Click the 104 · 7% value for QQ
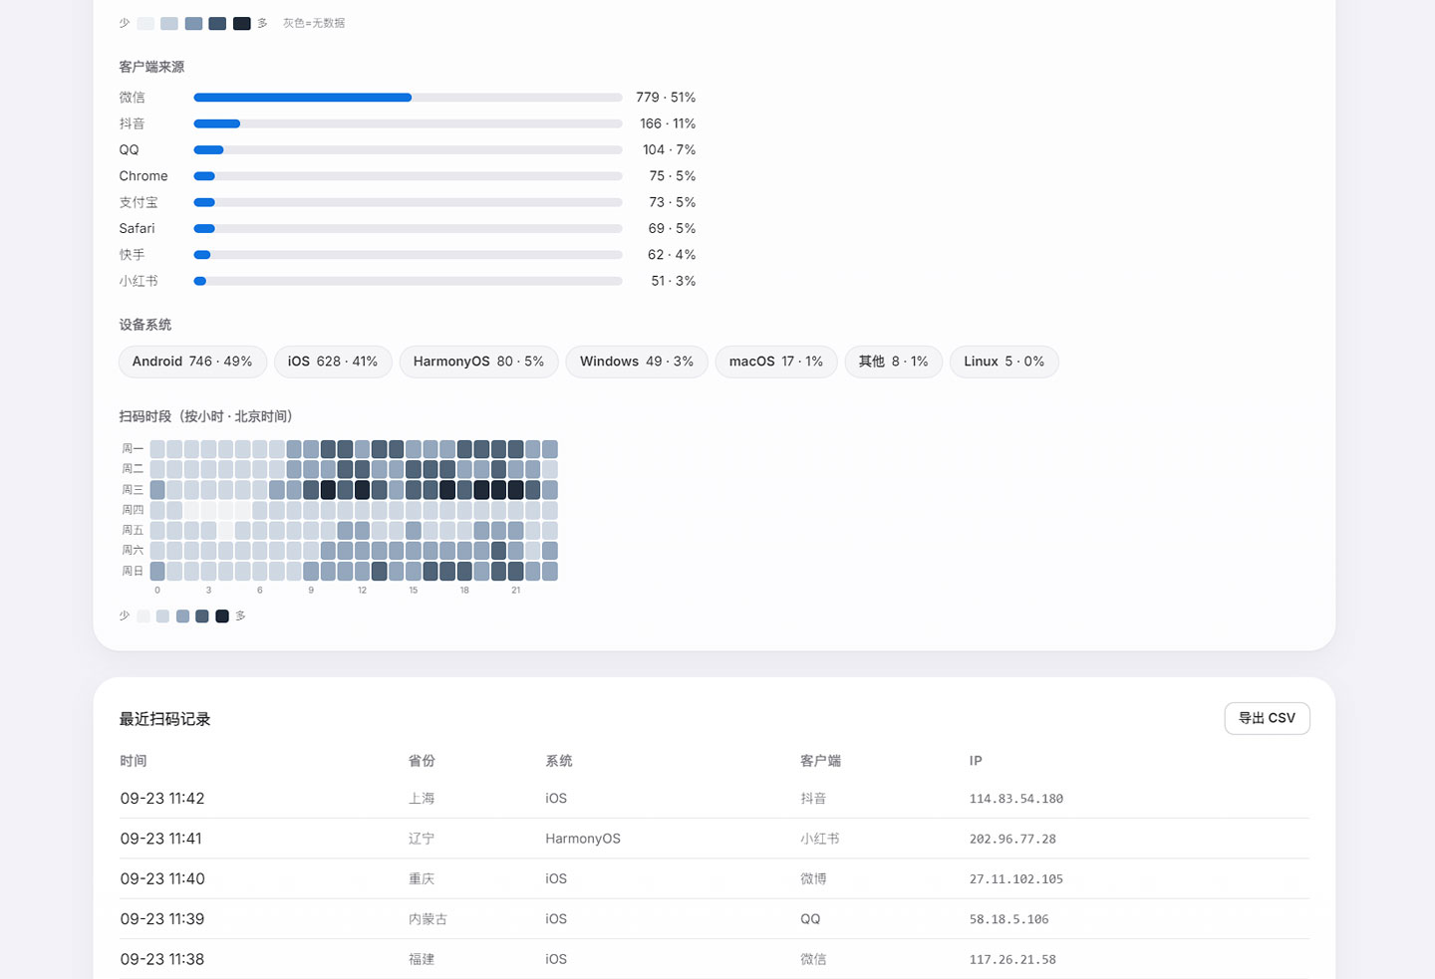Screen dimensions: 1435x979 pyautogui.click(x=669, y=150)
